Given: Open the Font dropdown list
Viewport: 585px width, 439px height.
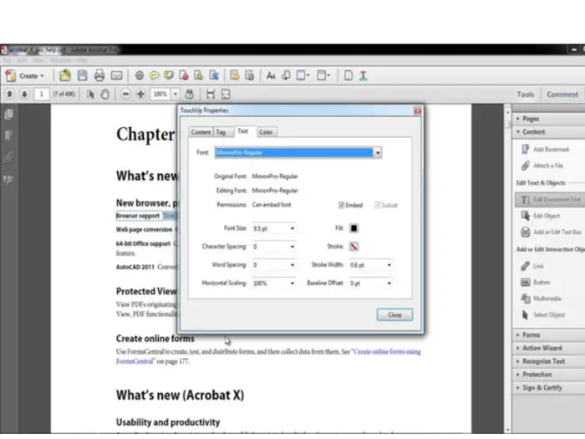Looking at the screenshot, I should [378, 153].
